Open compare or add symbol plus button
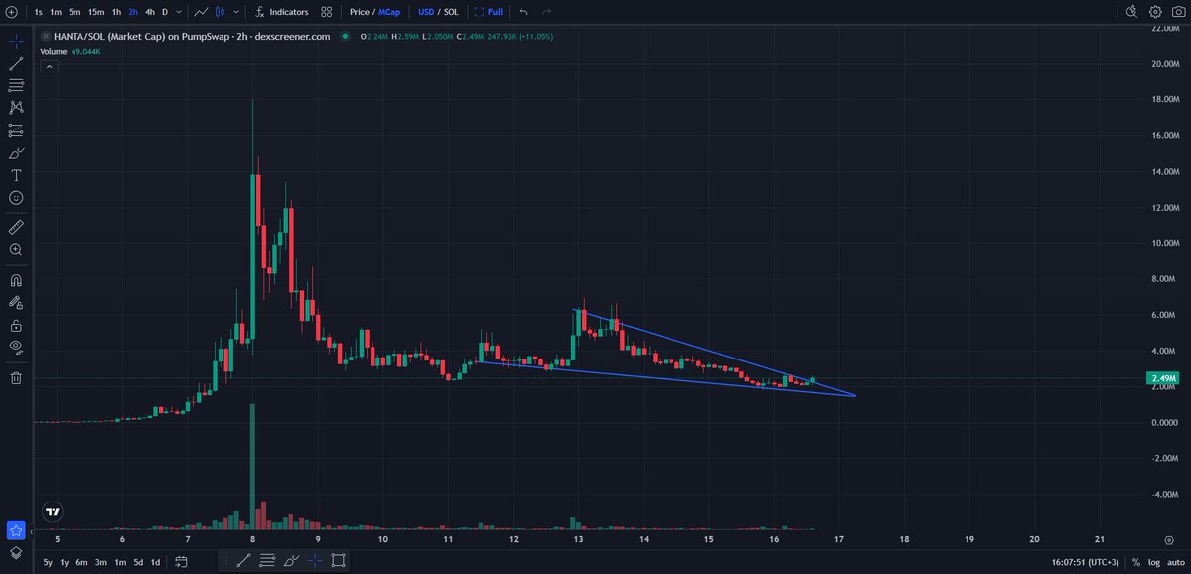Screen dimensions: 1191x574 [11, 12]
